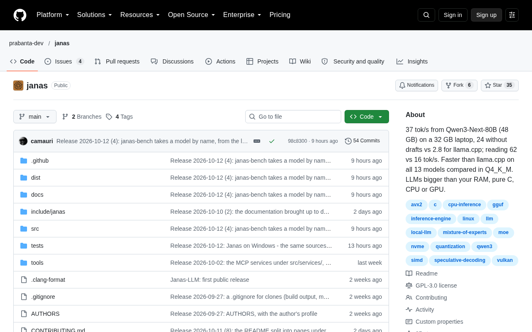532x332 pixels.
Task: Select the speculative-decoding topic tag
Action: click(x=460, y=261)
